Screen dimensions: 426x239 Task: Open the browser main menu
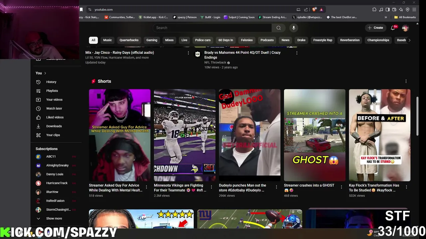pyautogui.click(x=414, y=10)
